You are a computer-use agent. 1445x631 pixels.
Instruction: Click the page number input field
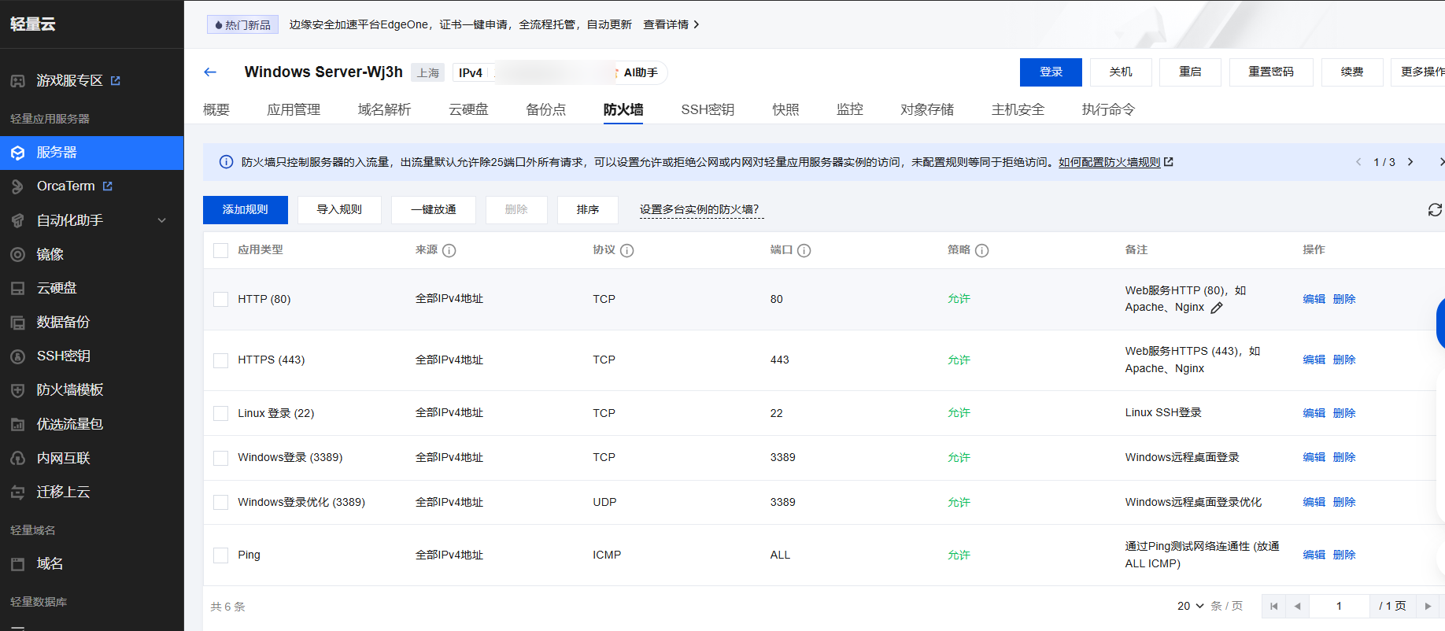[x=1339, y=606]
